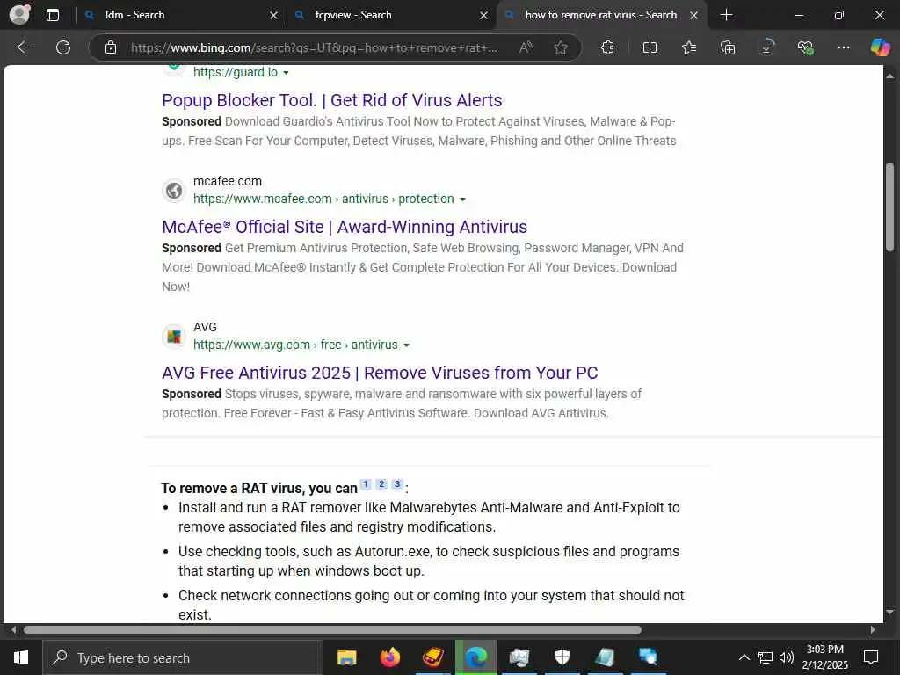Select the how to remove rat virus tab
The width and height of the screenshot is (900, 675).
601,15
